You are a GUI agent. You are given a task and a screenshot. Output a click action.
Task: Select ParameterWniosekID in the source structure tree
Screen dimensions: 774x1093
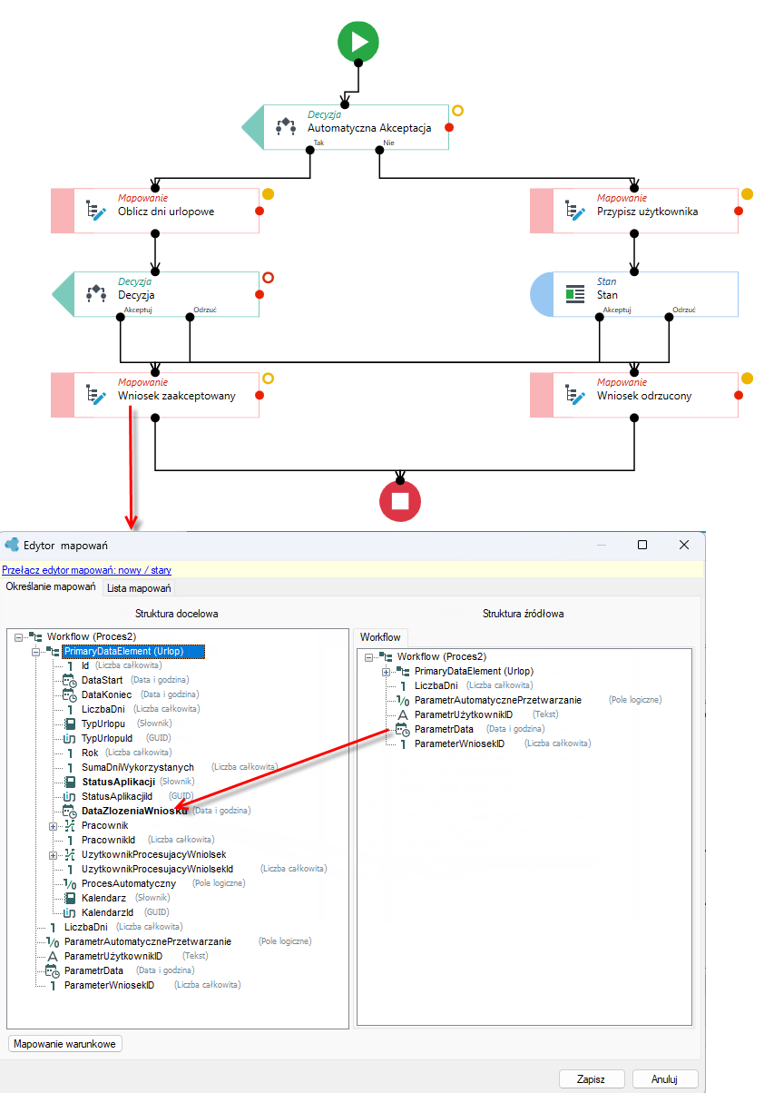pyautogui.click(x=459, y=743)
